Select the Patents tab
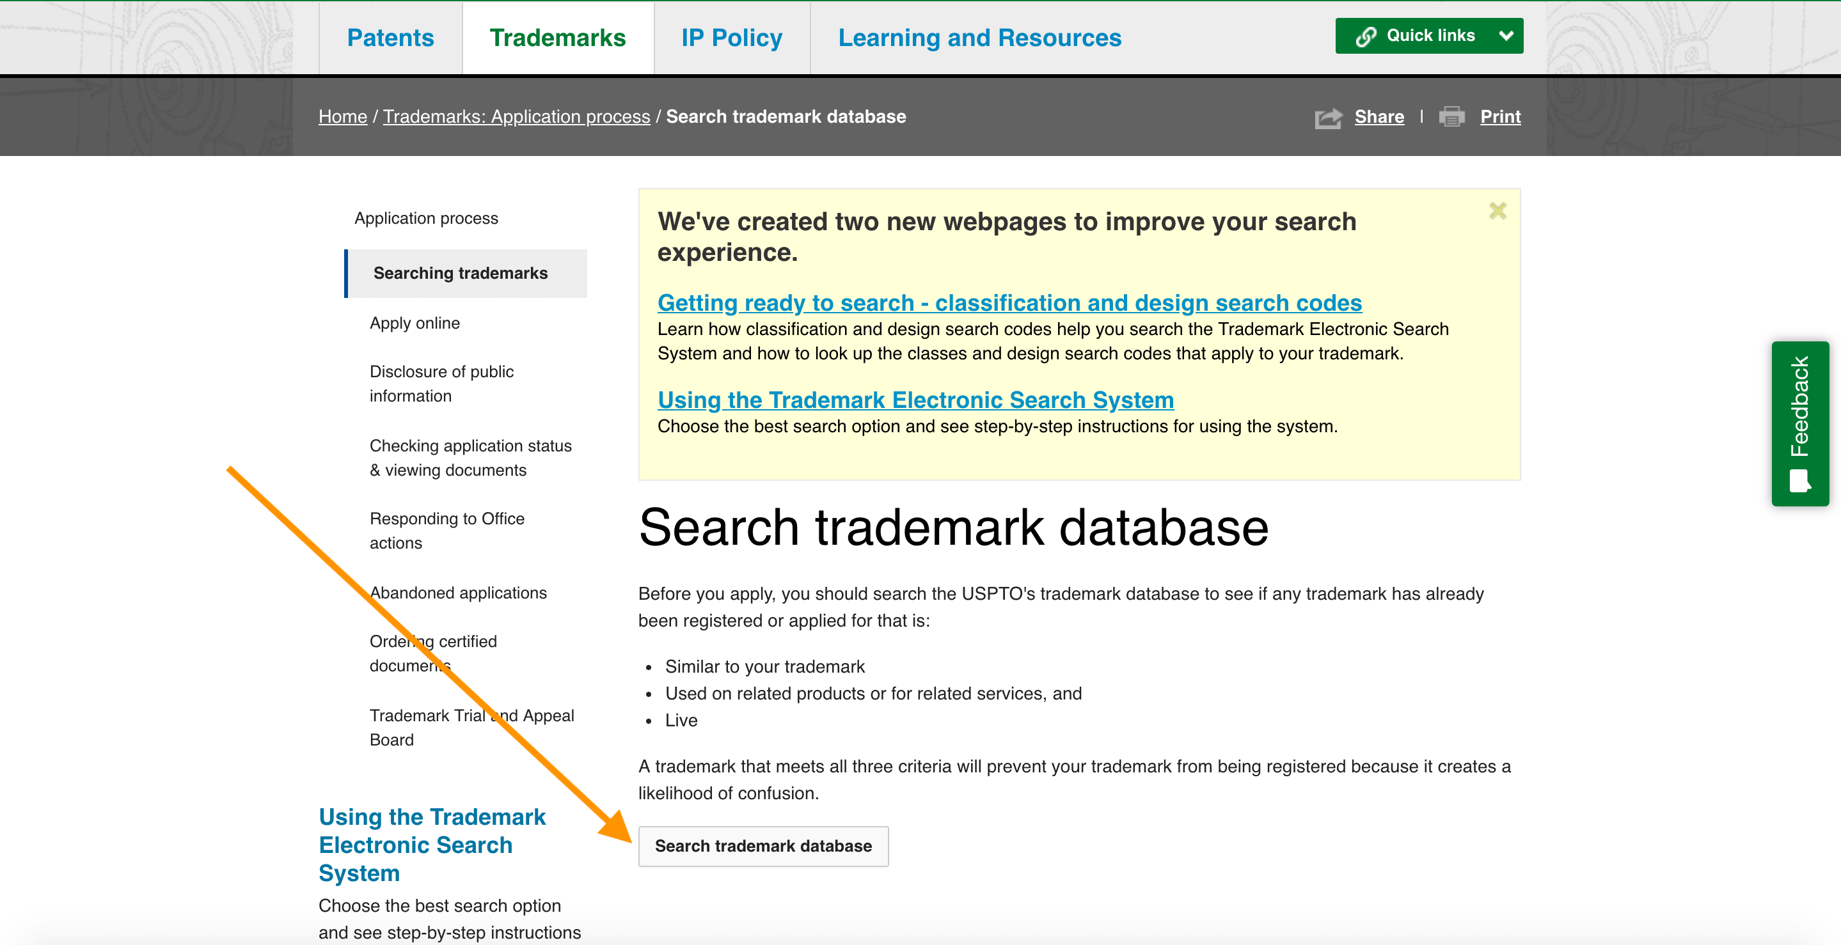1841x945 pixels. 390,37
